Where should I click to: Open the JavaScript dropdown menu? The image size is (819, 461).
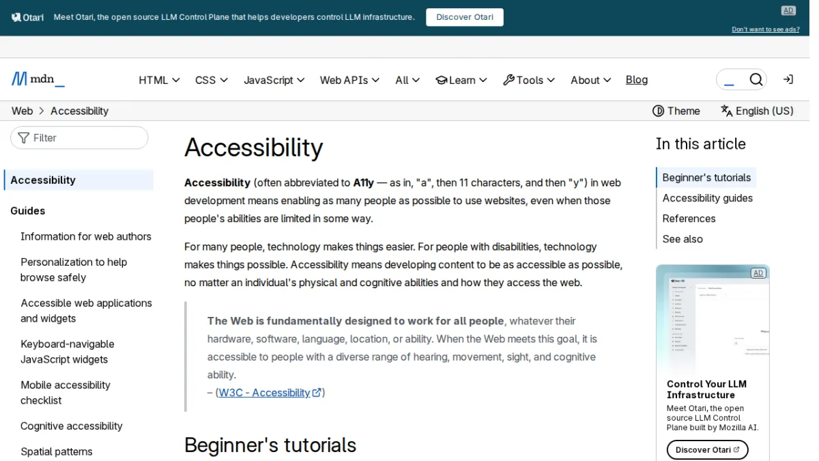pyautogui.click(x=274, y=80)
